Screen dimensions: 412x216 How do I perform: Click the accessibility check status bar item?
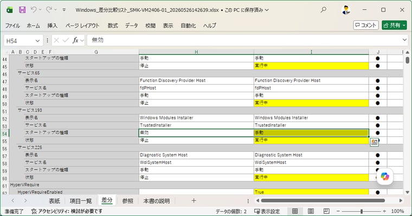click(x=67, y=211)
